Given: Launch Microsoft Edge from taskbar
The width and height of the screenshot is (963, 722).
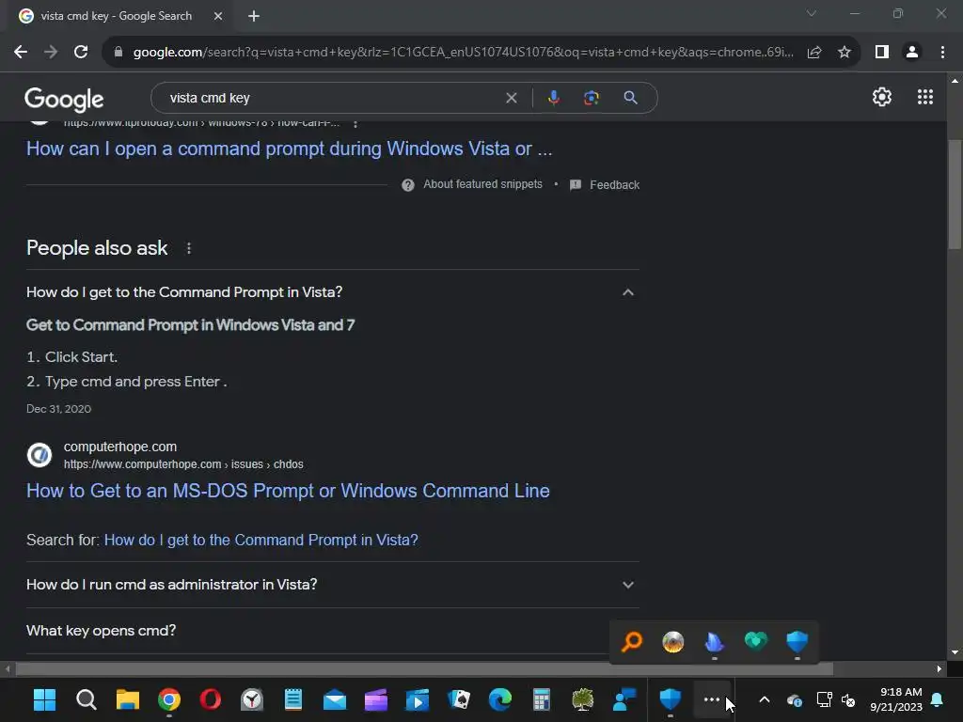Looking at the screenshot, I should coord(500,699).
